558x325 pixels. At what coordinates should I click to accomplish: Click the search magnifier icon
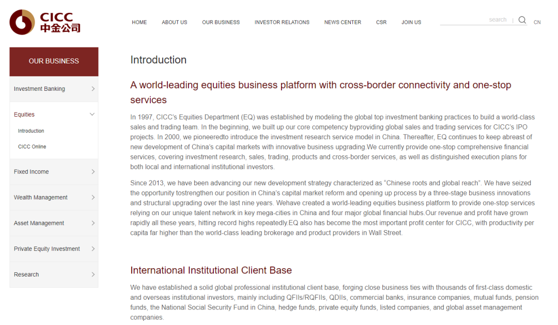click(522, 20)
